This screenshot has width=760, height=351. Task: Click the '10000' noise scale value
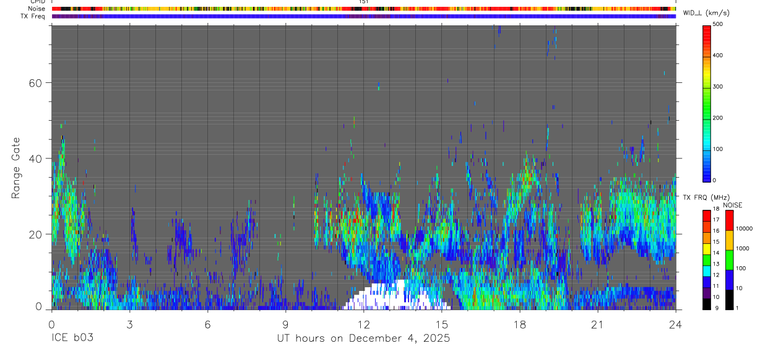pyautogui.click(x=744, y=228)
